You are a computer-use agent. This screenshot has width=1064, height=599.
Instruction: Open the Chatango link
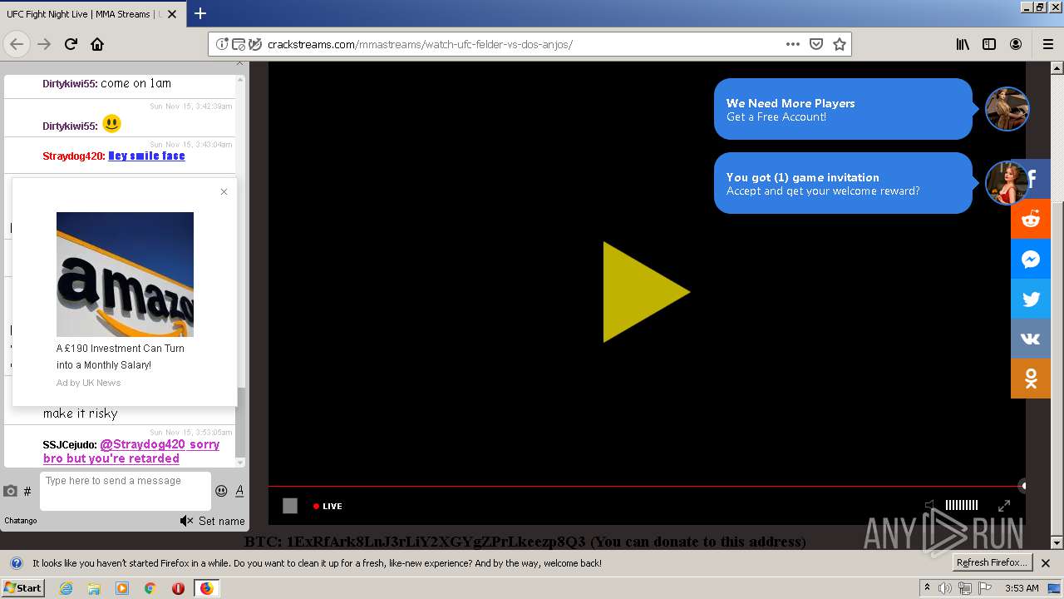point(21,521)
